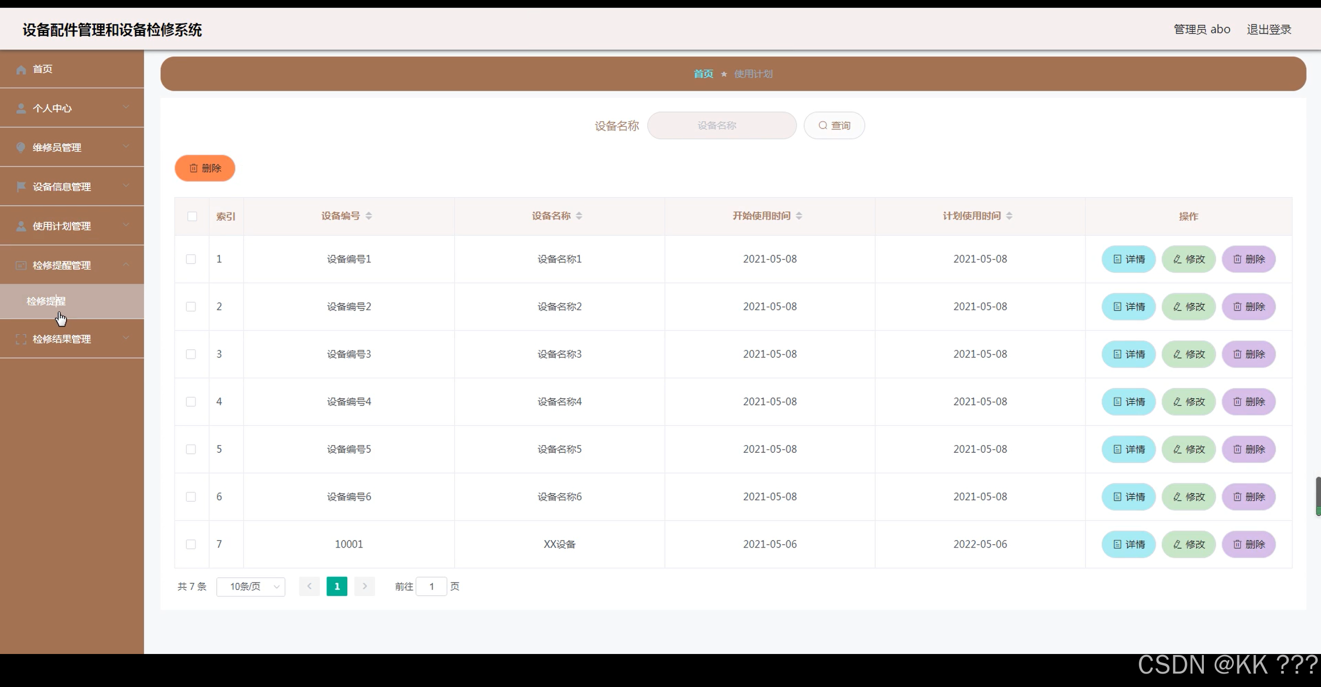1321x687 pixels.
Task: Click the 退出登录 link
Action: [1268, 30]
